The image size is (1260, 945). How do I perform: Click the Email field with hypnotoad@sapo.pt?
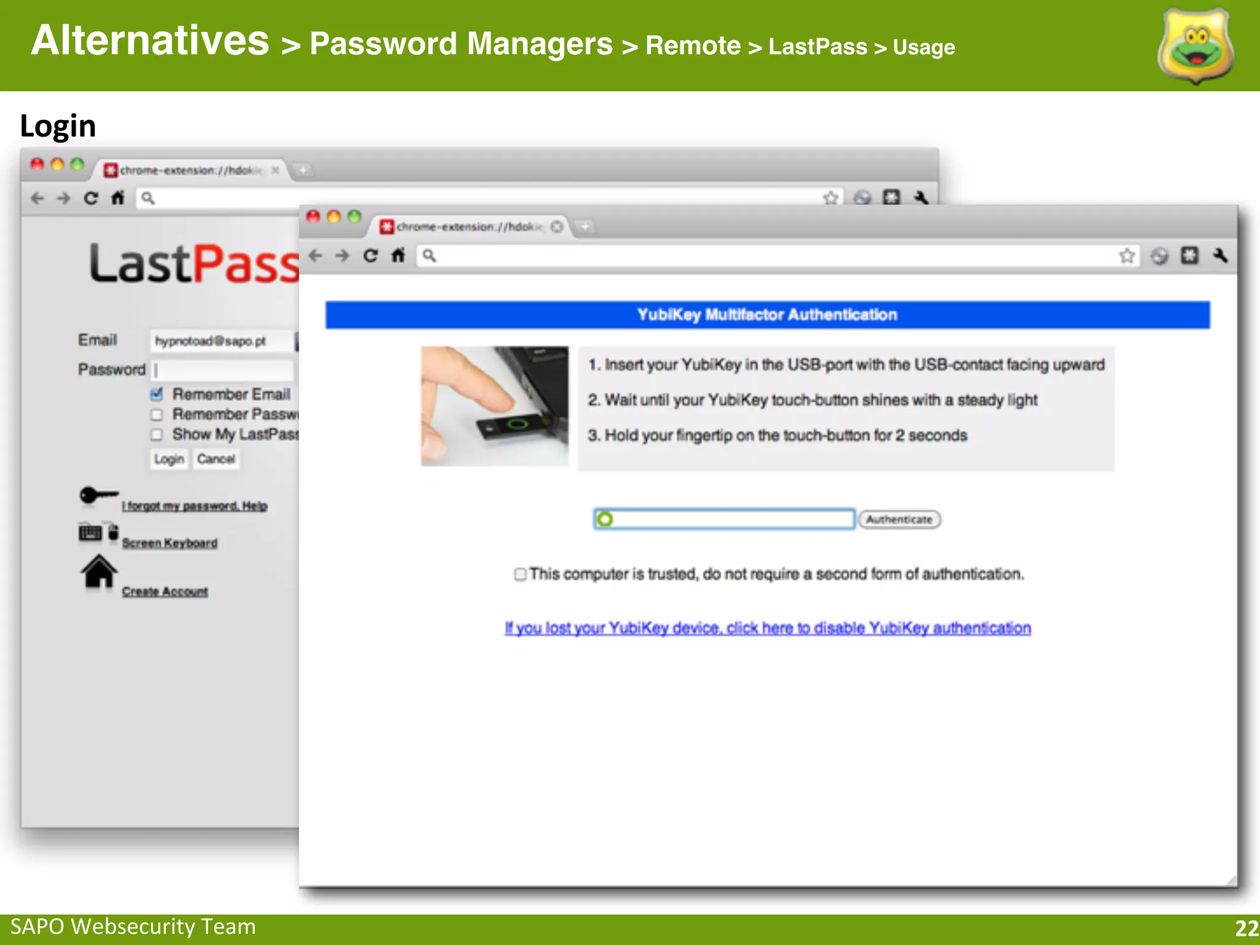point(221,341)
